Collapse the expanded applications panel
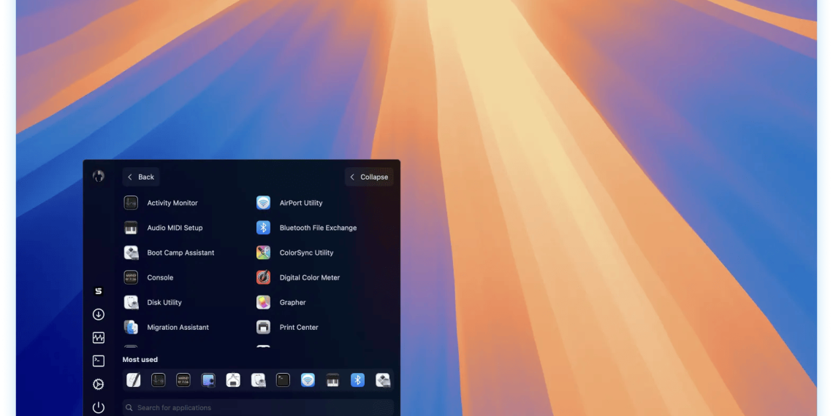The height and width of the screenshot is (416, 833). [x=369, y=177]
